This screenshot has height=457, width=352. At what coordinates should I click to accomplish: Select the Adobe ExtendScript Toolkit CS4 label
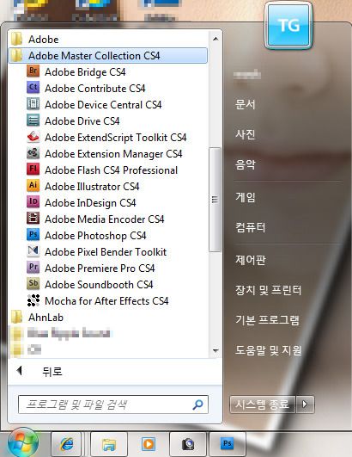tap(115, 138)
